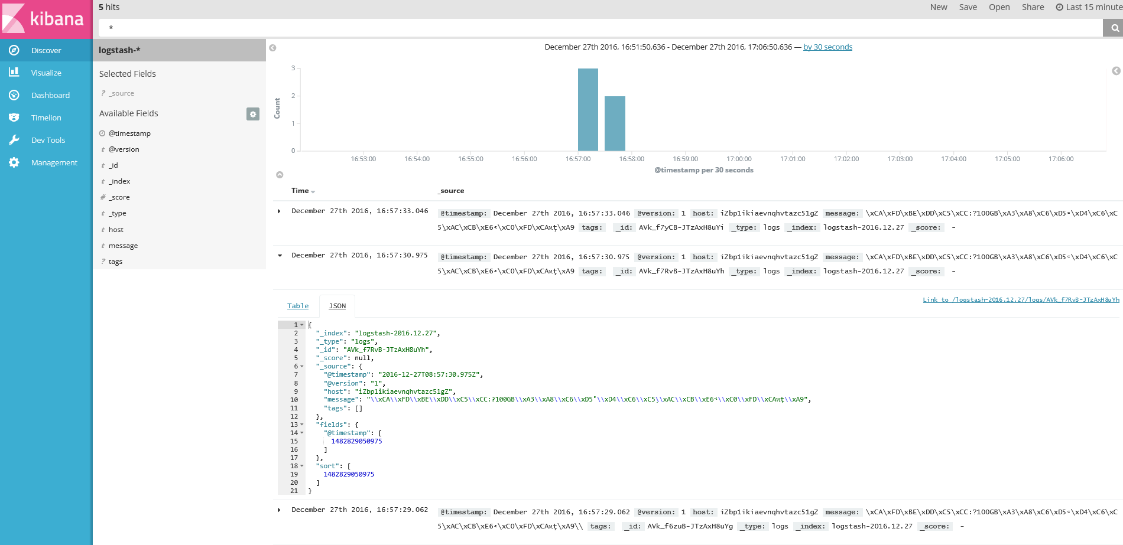
Task: Open the Dashboard gauge icon
Action: click(x=14, y=94)
